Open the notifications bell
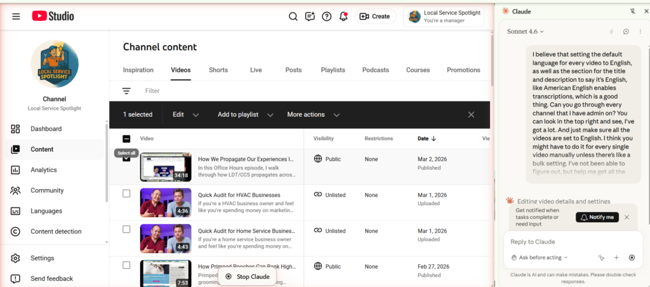The height and width of the screenshot is (287, 650). click(343, 17)
